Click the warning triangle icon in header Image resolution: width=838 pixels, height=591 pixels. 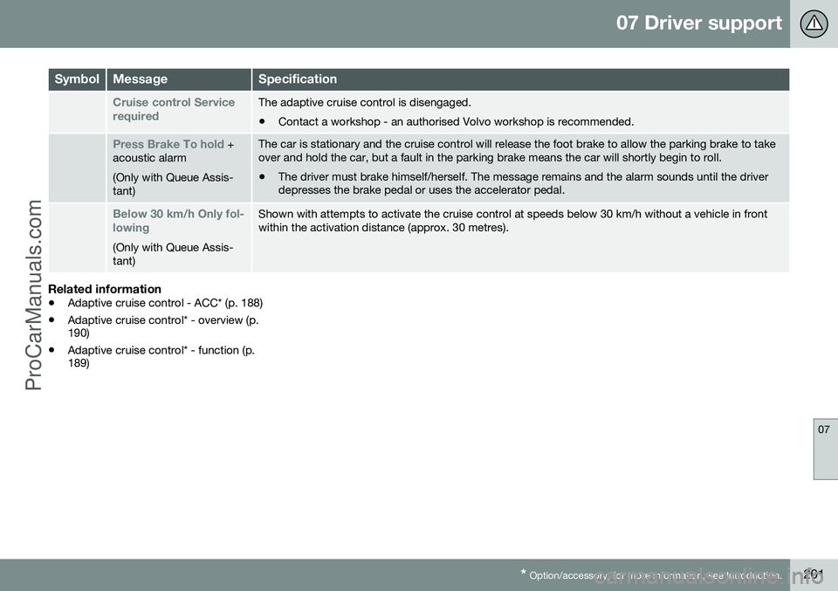pos(814,24)
